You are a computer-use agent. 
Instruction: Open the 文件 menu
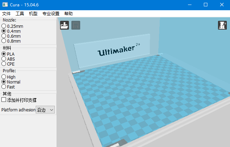point(6,14)
